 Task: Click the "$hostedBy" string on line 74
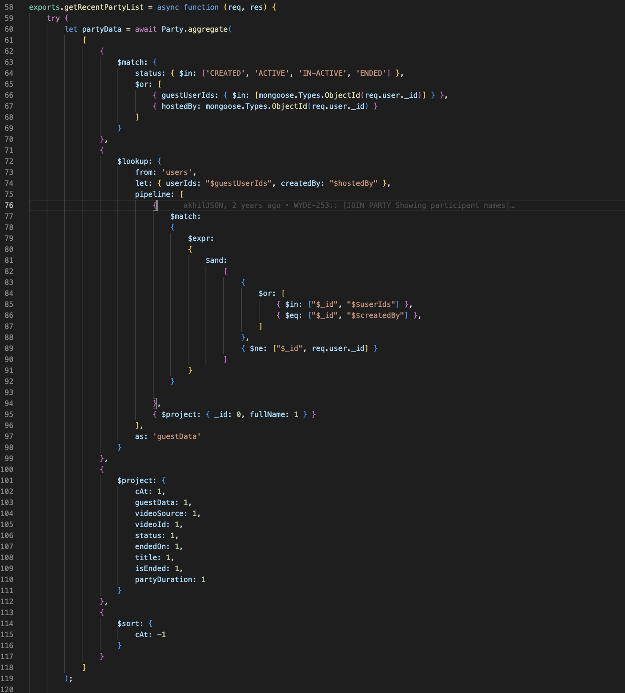click(353, 183)
